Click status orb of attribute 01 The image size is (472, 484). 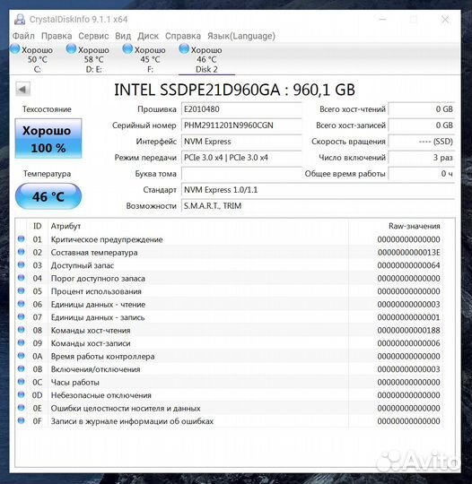[21, 239]
